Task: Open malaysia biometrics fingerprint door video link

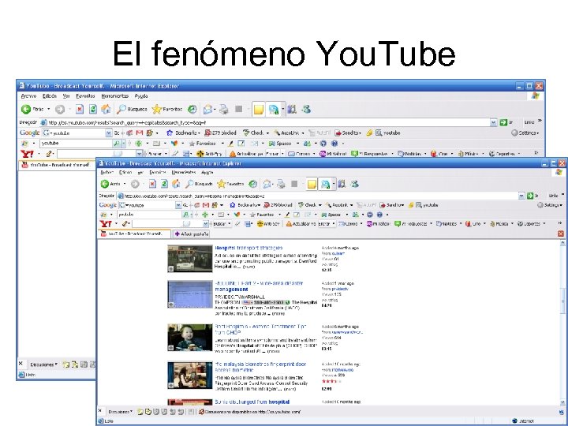Action: [x=260, y=367]
